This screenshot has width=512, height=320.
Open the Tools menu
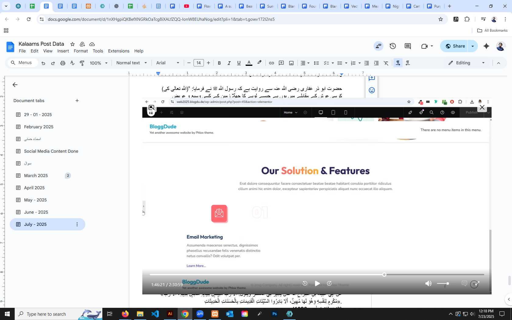coord(98,51)
